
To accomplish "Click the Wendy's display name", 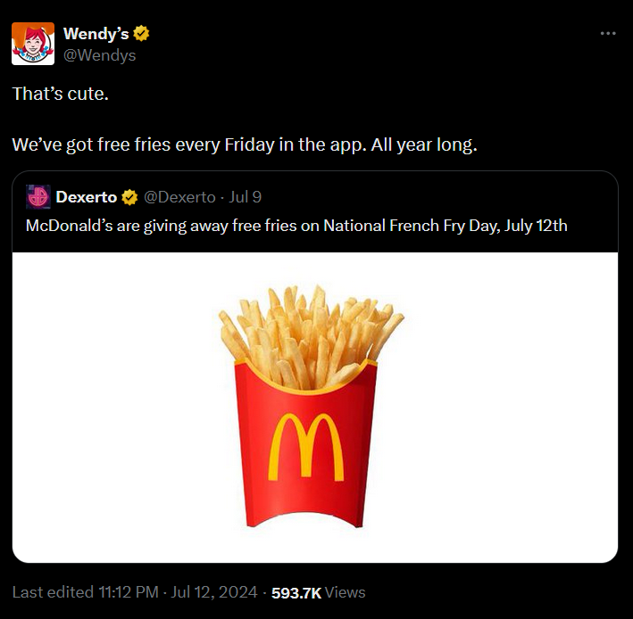I will (x=96, y=34).
